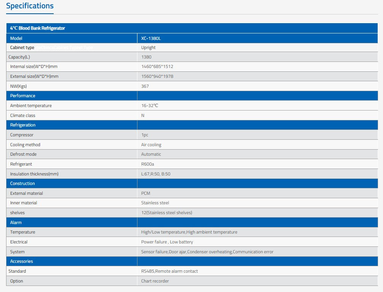Select the Upright cabinet type value

pos(148,47)
